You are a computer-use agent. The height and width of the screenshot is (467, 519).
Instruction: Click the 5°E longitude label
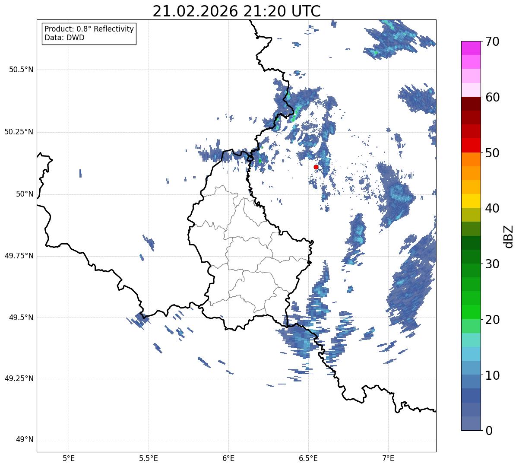69,458
